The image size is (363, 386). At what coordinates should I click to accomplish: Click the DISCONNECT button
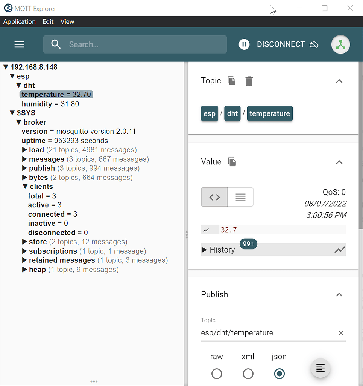pos(281,44)
